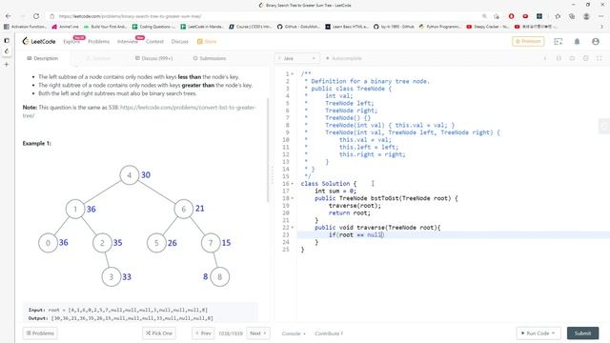Toggle editor fullscreen icon
The height and width of the screenshot is (343, 610).
[x=600, y=58]
